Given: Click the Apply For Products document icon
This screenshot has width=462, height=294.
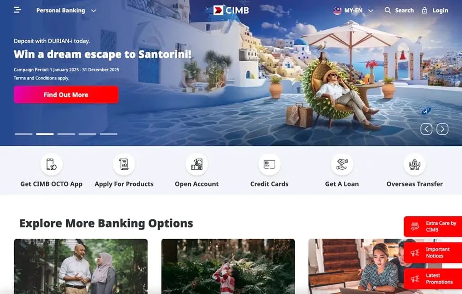Looking at the screenshot, I should point(124,164).
